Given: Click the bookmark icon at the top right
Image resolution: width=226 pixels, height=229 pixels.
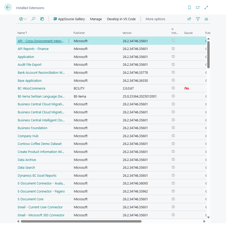Looking at the screenshot, I should pyautogui.click(x=189, y=8).
